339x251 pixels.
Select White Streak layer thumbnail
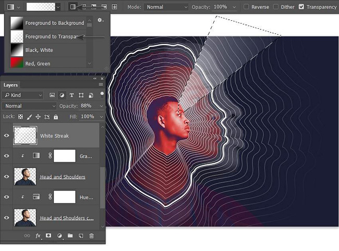[25, 136]
